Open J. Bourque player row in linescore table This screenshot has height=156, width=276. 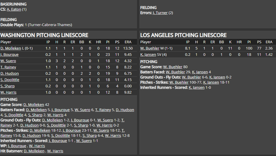coord(9,55)
